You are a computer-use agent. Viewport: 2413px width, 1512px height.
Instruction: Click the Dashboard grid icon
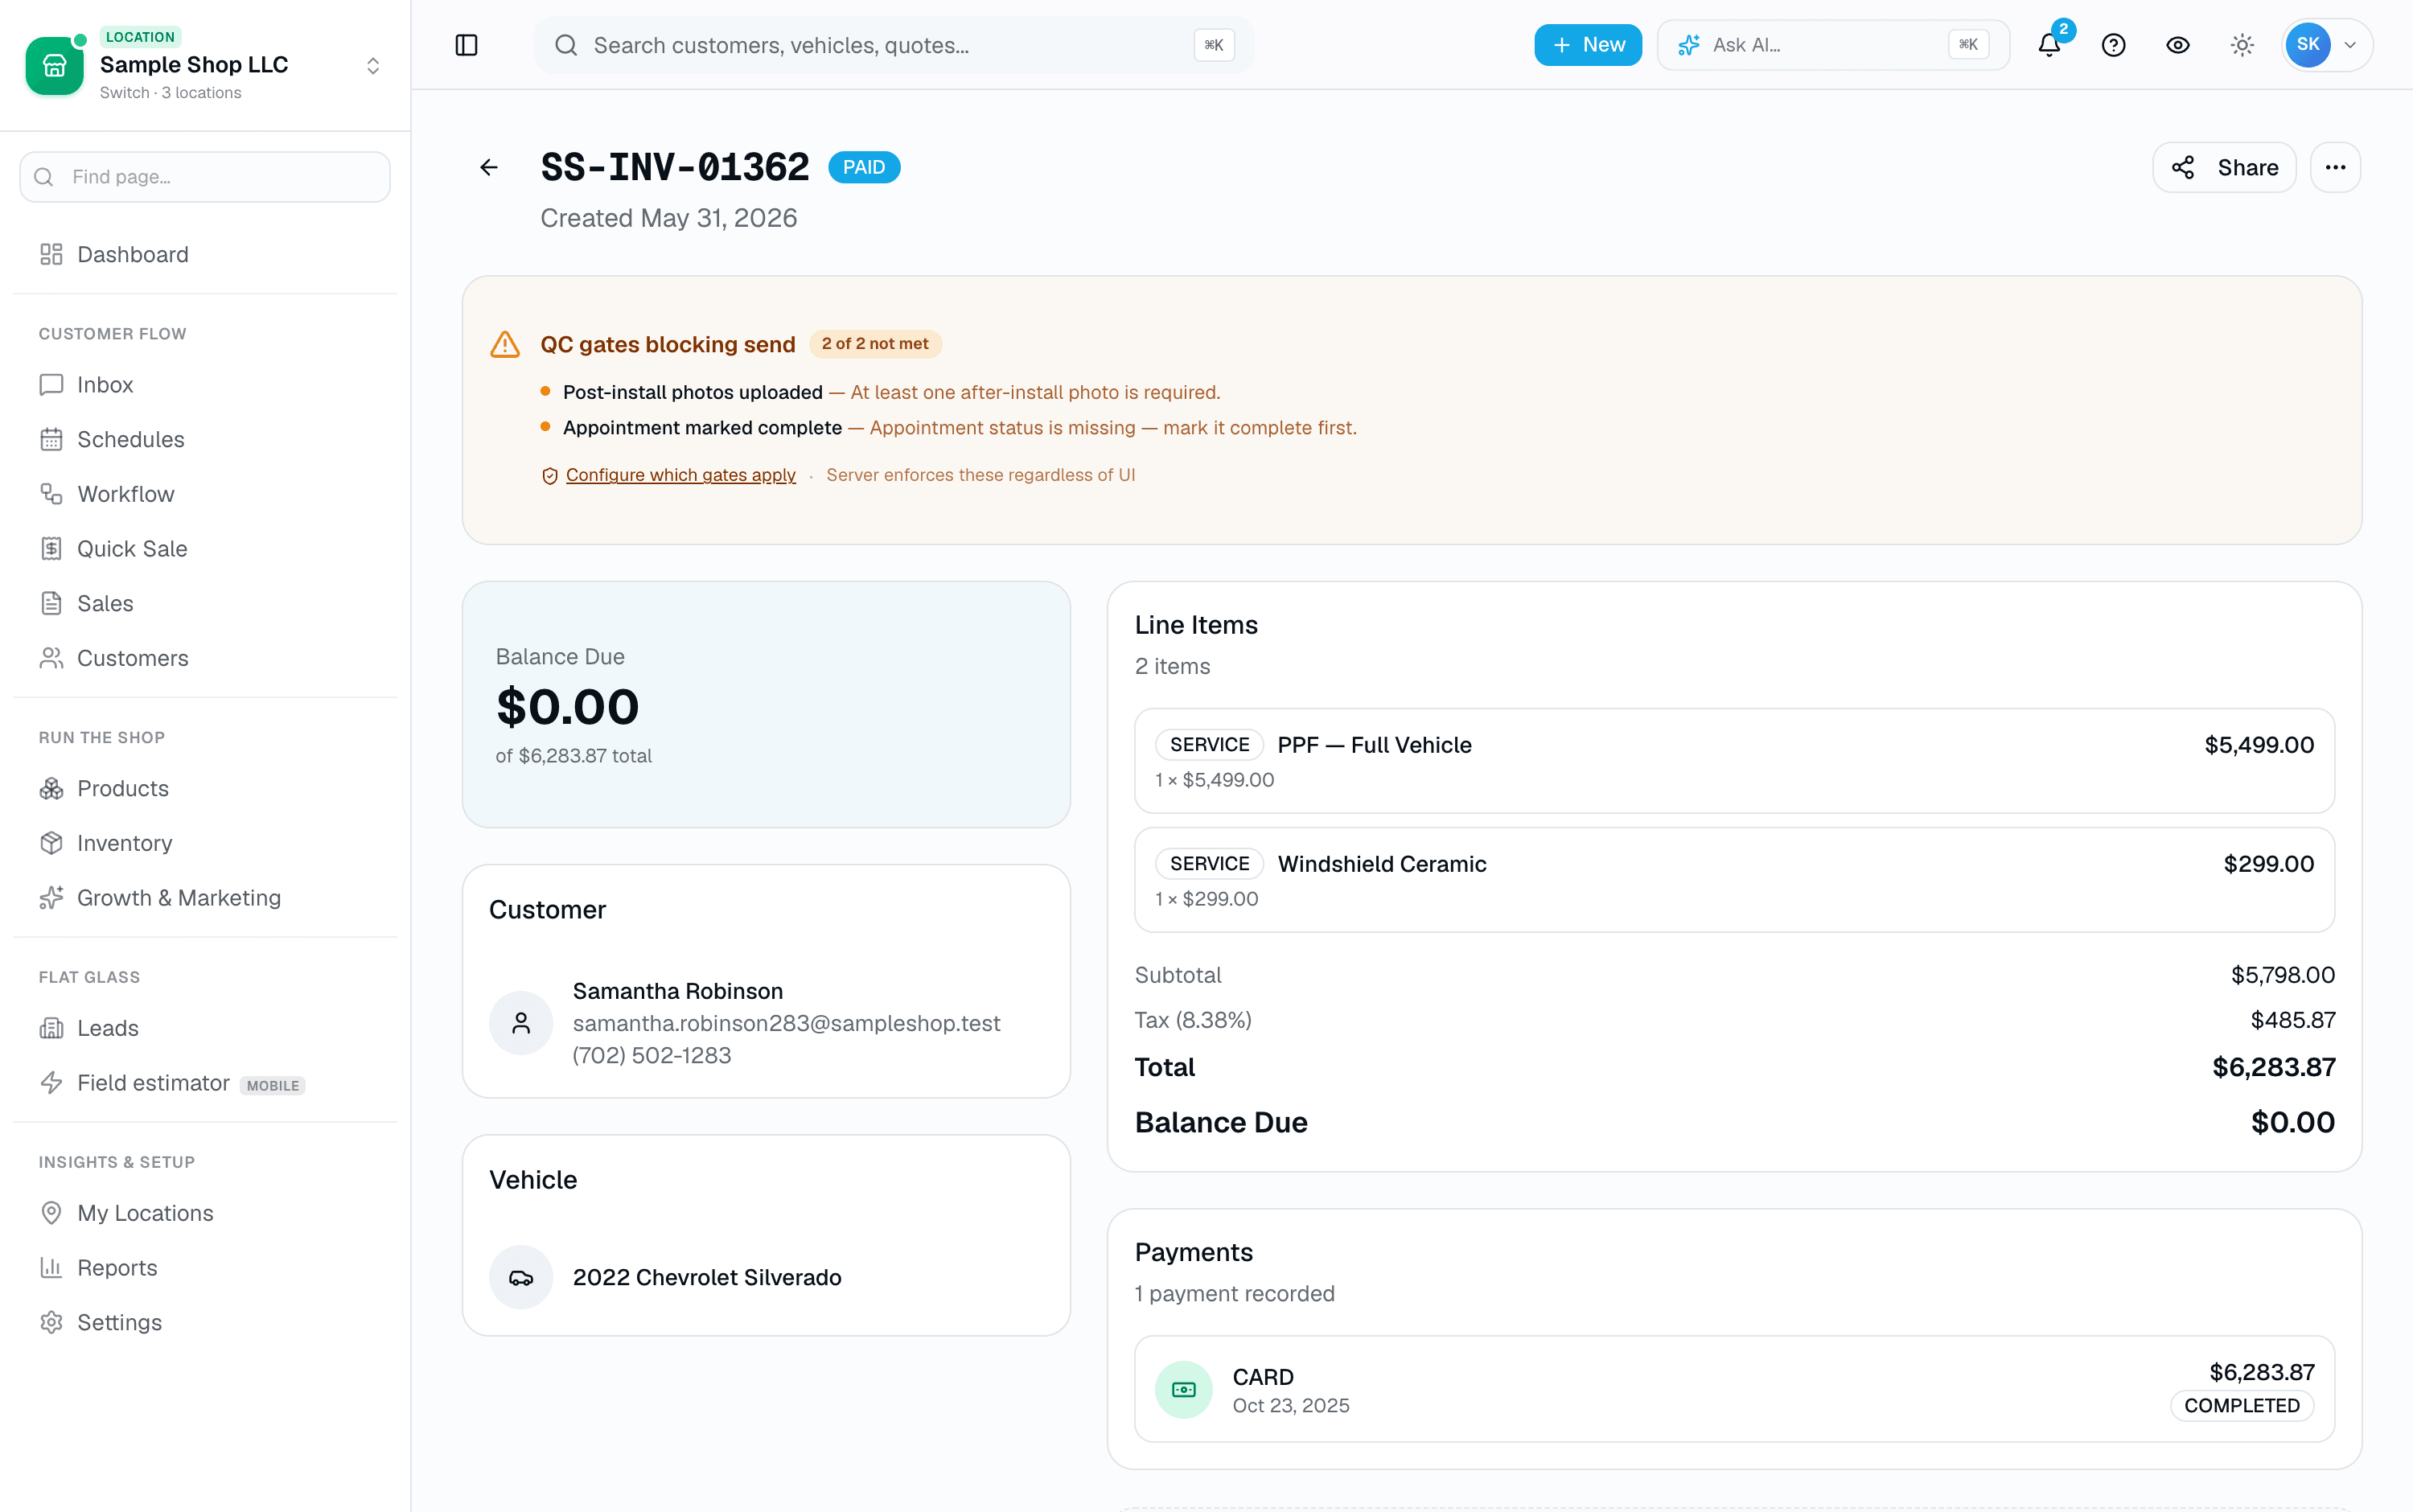pyautogui.click(x=51, y=254)
